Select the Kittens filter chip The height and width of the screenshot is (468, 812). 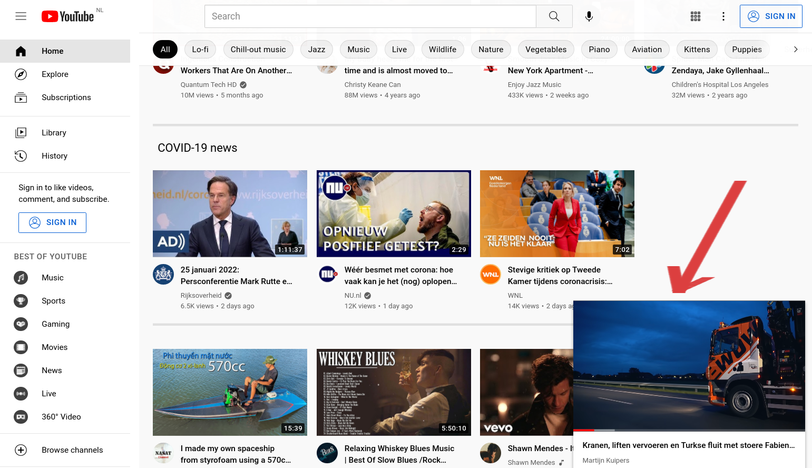(x=697, y=50)
